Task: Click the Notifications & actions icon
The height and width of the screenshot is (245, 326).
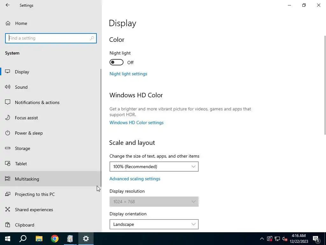Action: pyautogui.click(x=8, y=102)
